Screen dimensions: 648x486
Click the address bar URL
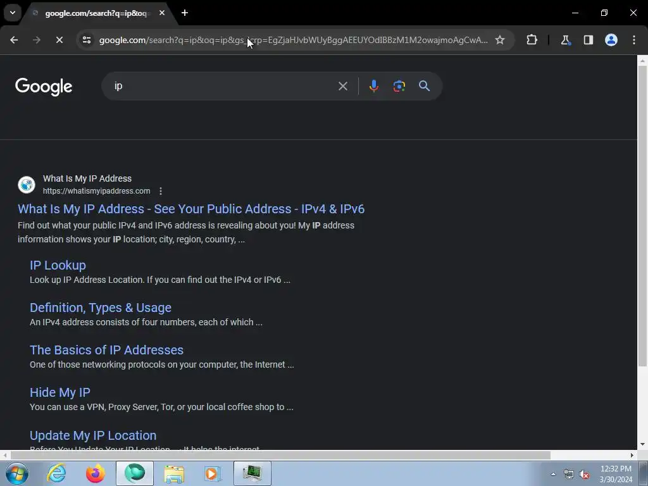pos(294,40)
